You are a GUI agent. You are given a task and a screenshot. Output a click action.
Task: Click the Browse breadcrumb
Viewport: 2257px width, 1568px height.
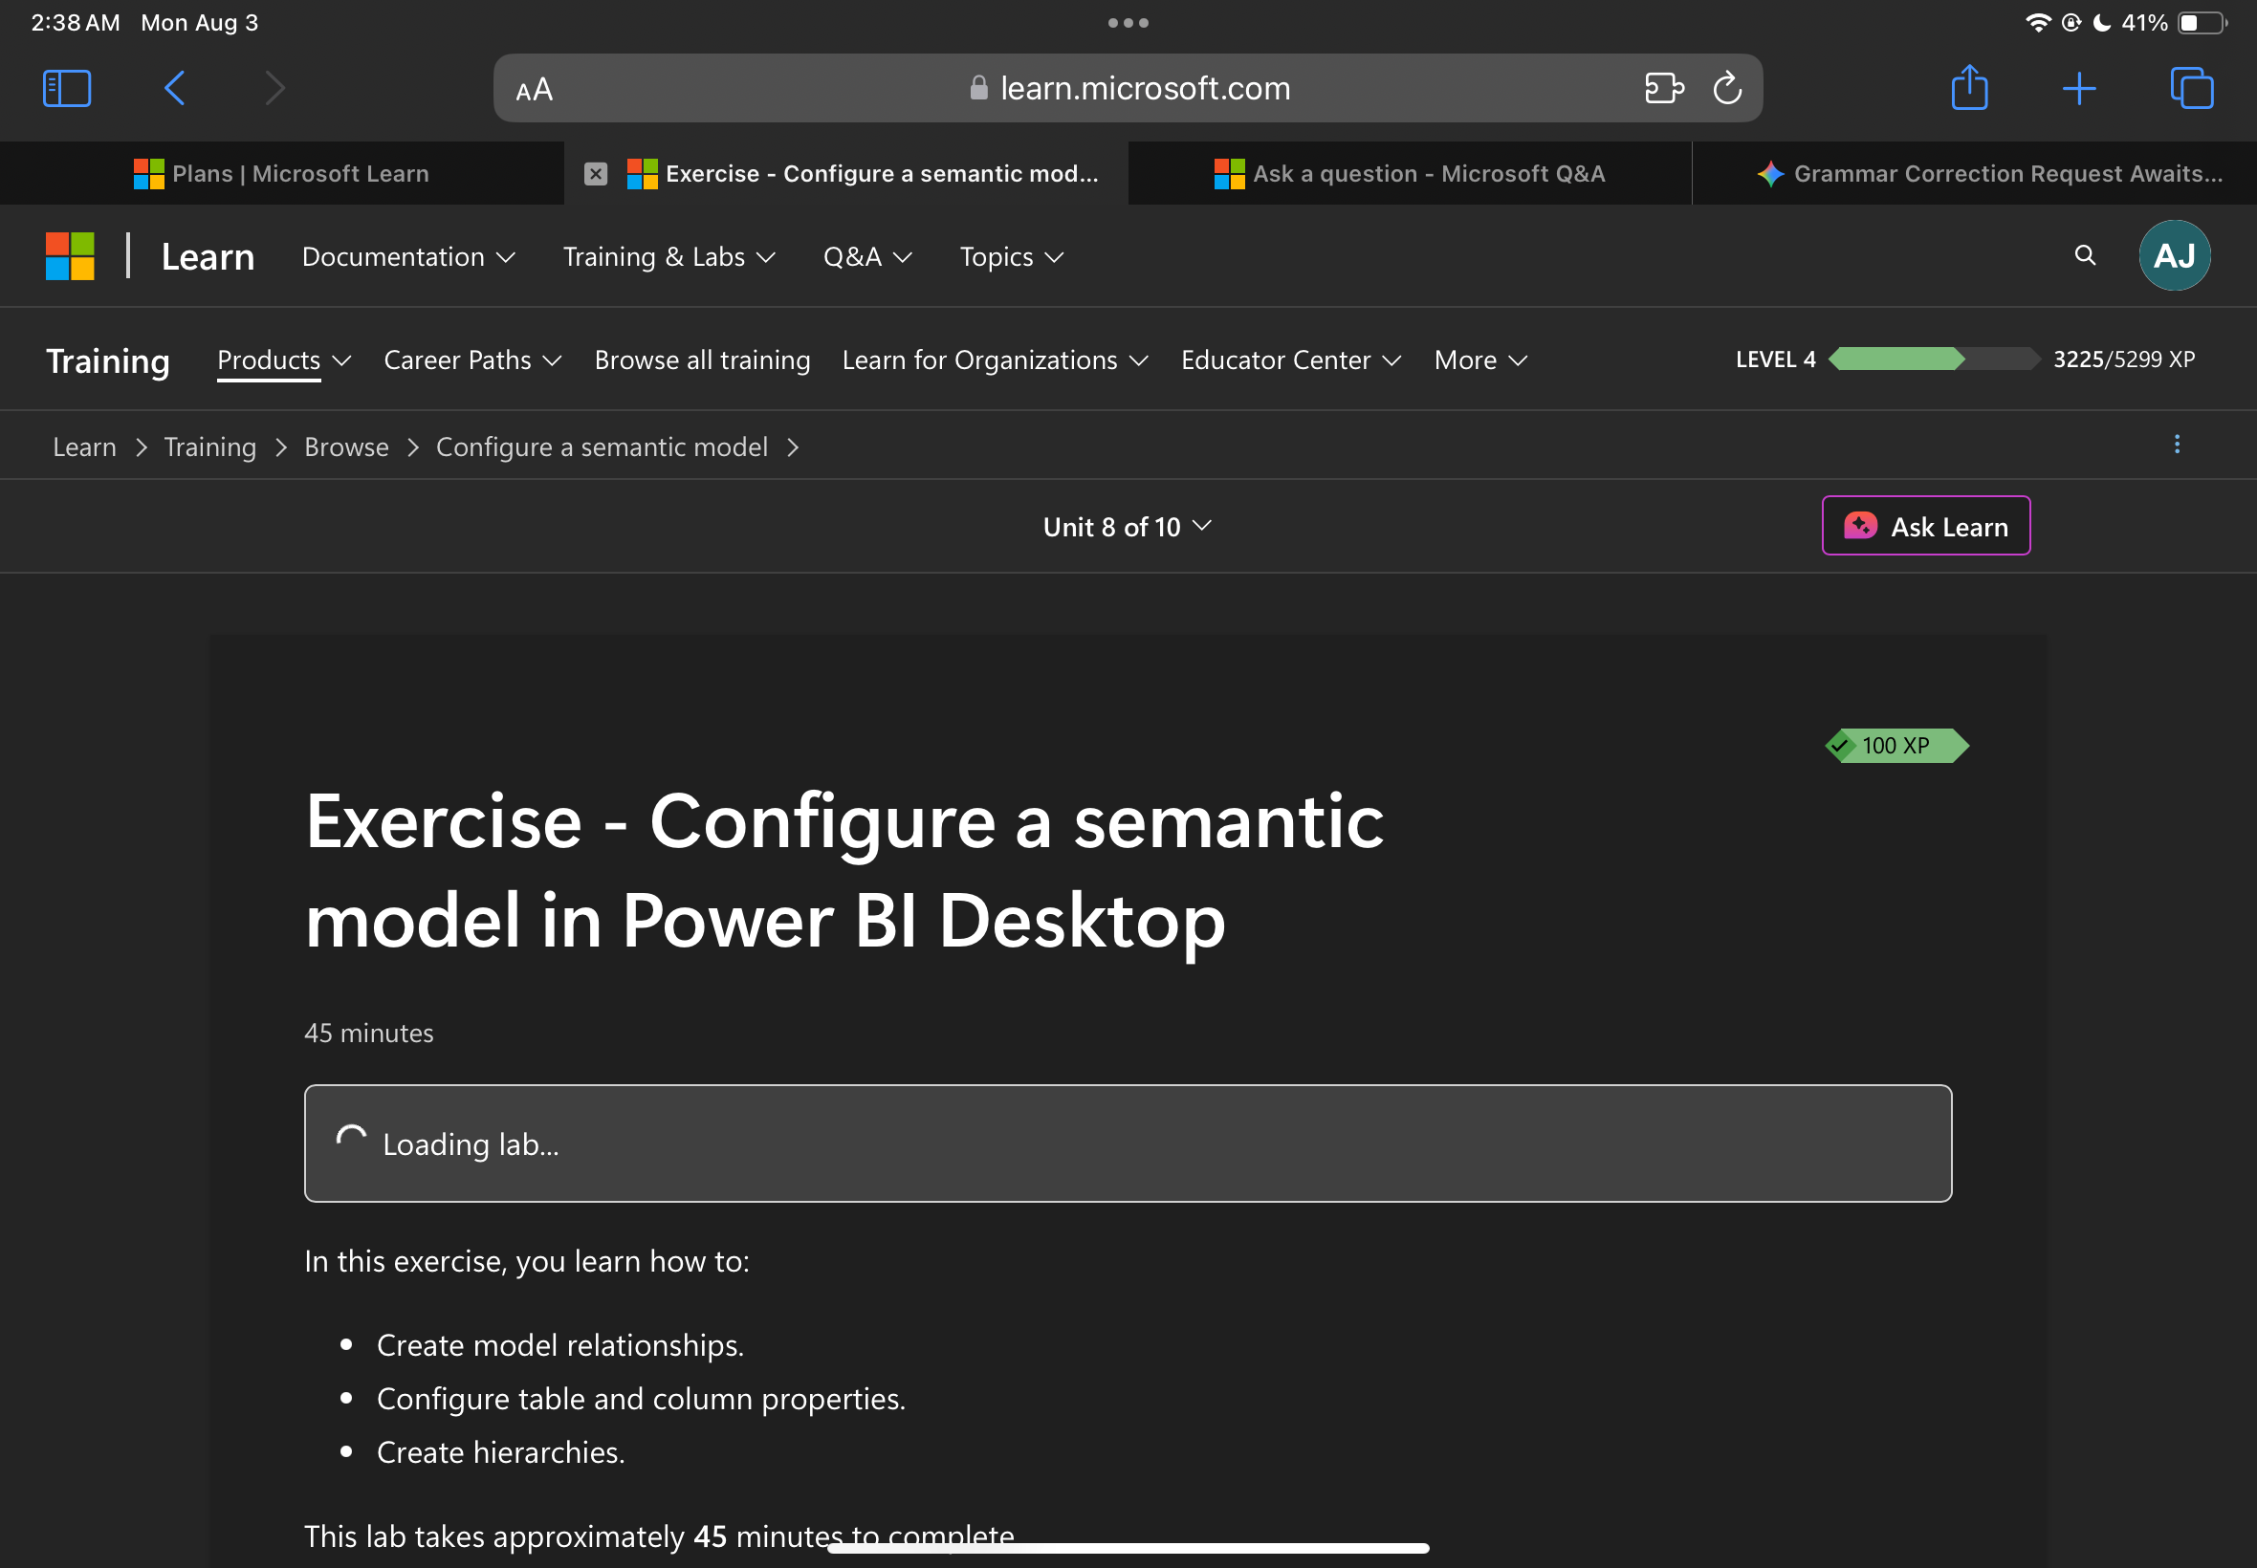(347, 447)
